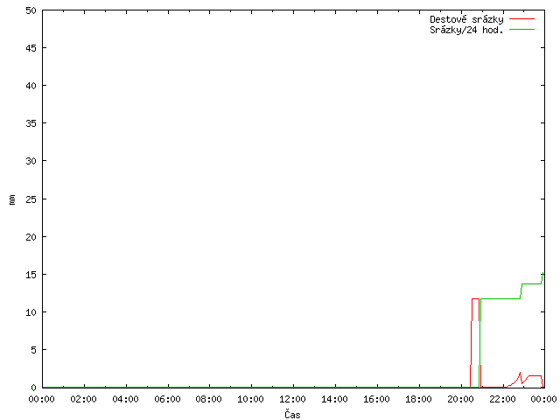Click the 10:00 time label
This screenshot has height=420, width=560.
[251, 399]
